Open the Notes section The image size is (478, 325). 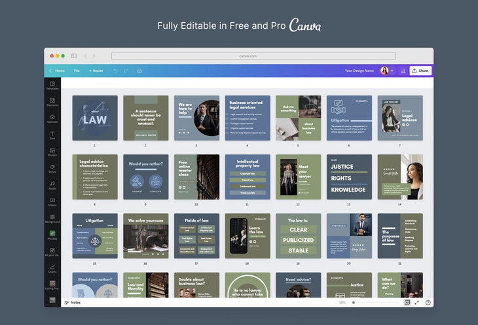tap(73, 303)
